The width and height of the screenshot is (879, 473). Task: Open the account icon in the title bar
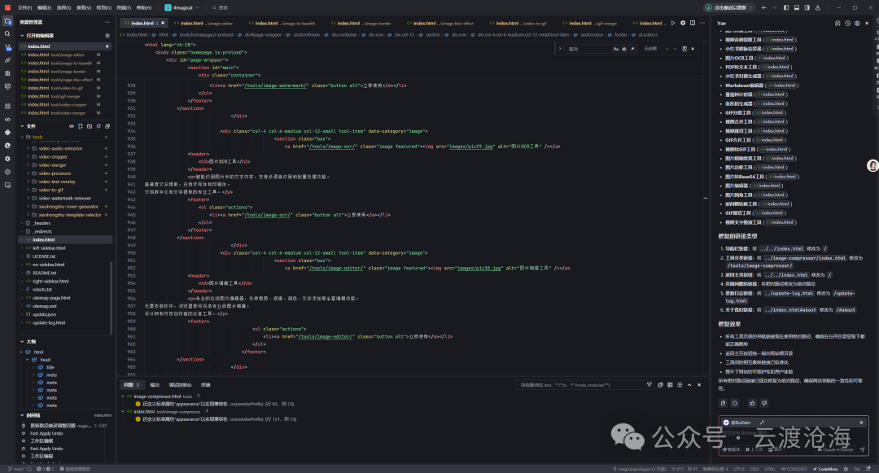817,8
